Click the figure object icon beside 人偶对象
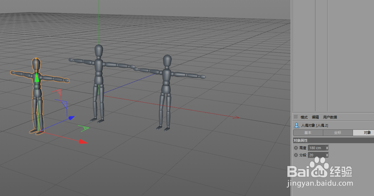The height and width of the screenshot is (196, 374). tap(297, 125)
